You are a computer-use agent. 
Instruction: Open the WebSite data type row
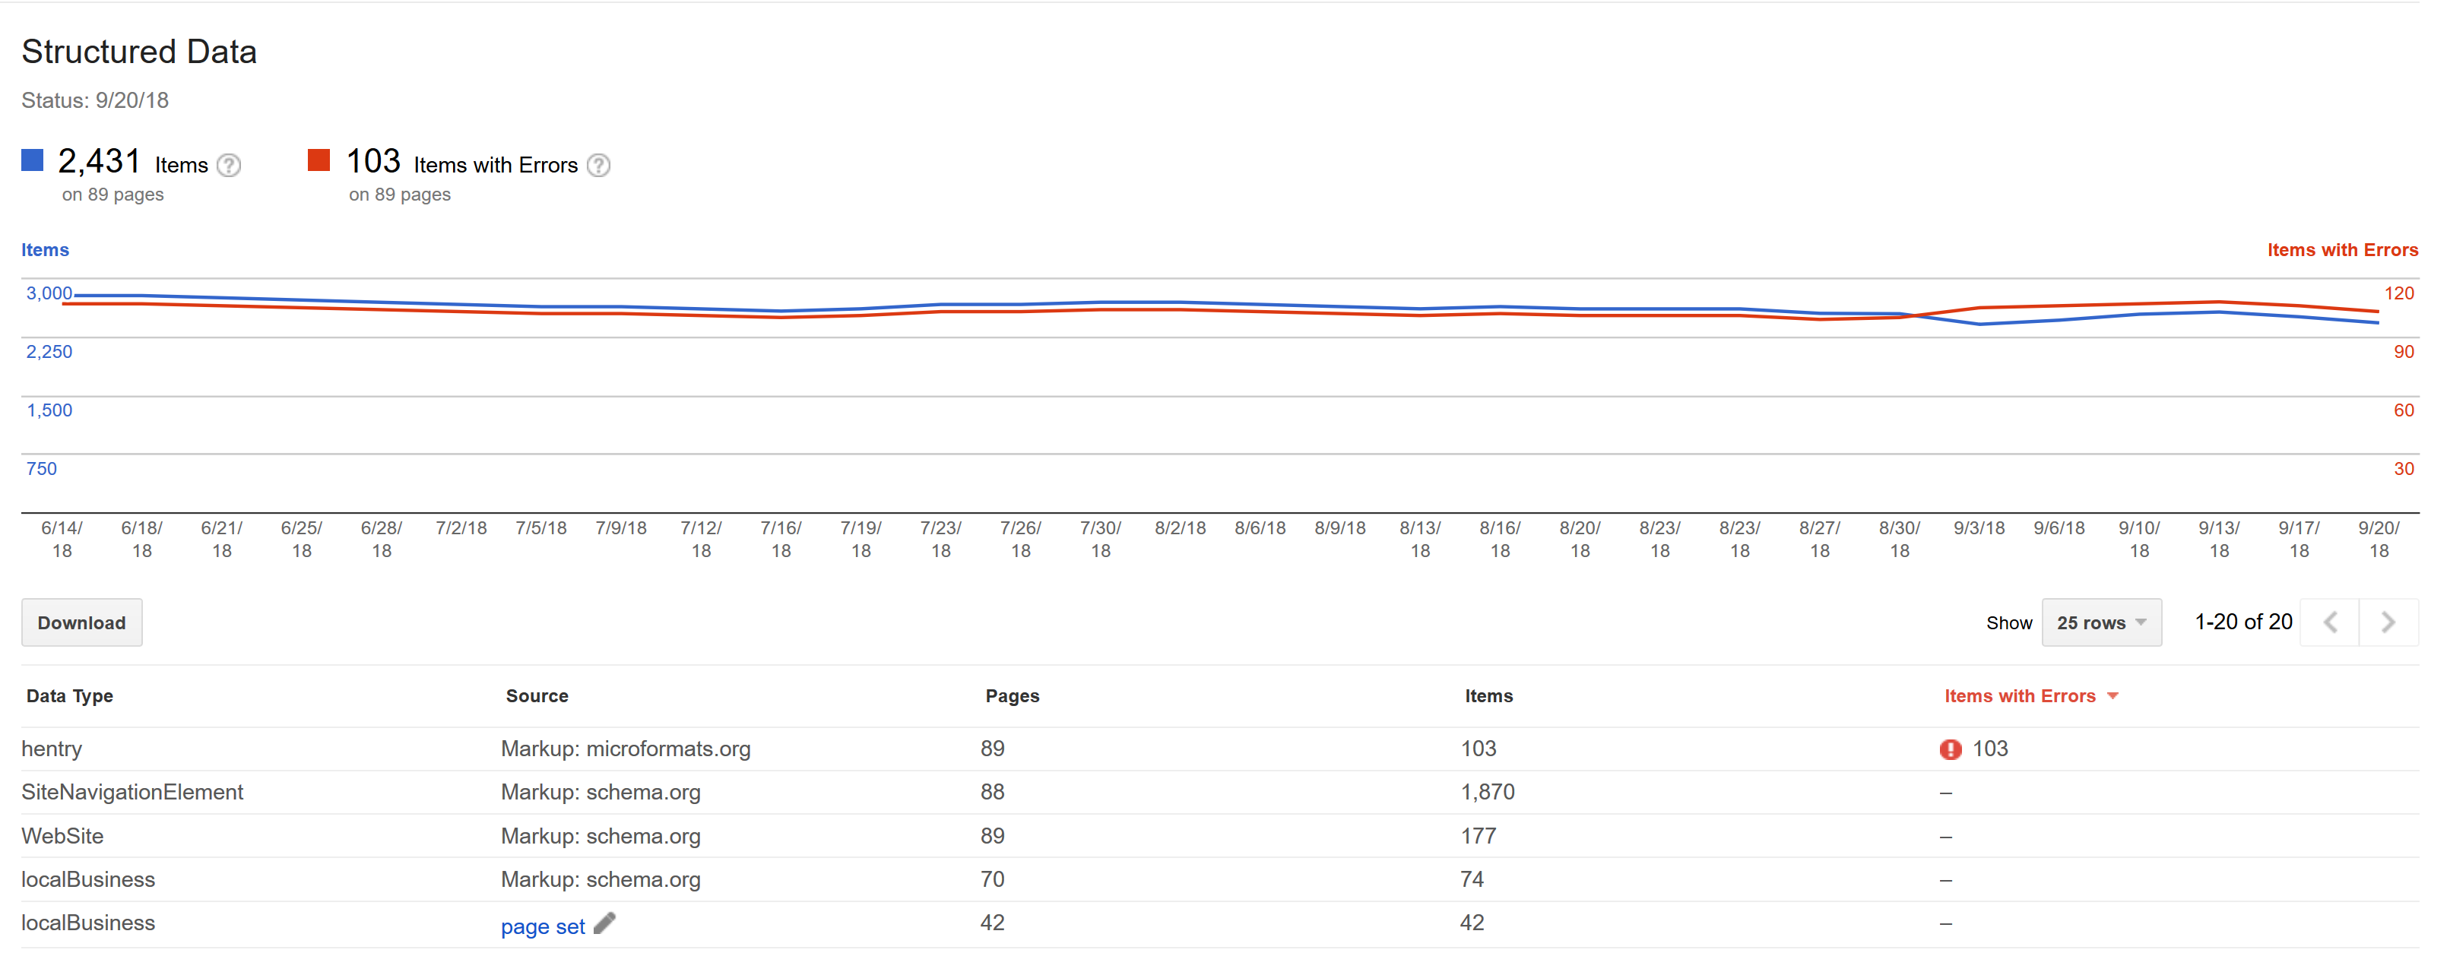click(x=1219, y=836)
